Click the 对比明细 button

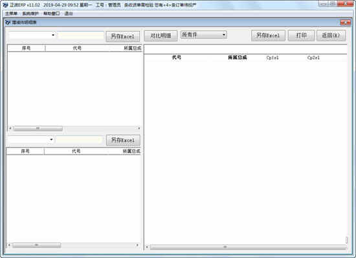(161, 36)
